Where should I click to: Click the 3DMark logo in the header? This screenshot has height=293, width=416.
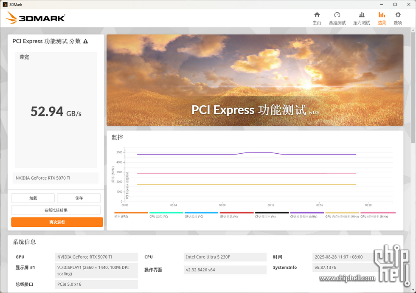[x=35, y=17]
